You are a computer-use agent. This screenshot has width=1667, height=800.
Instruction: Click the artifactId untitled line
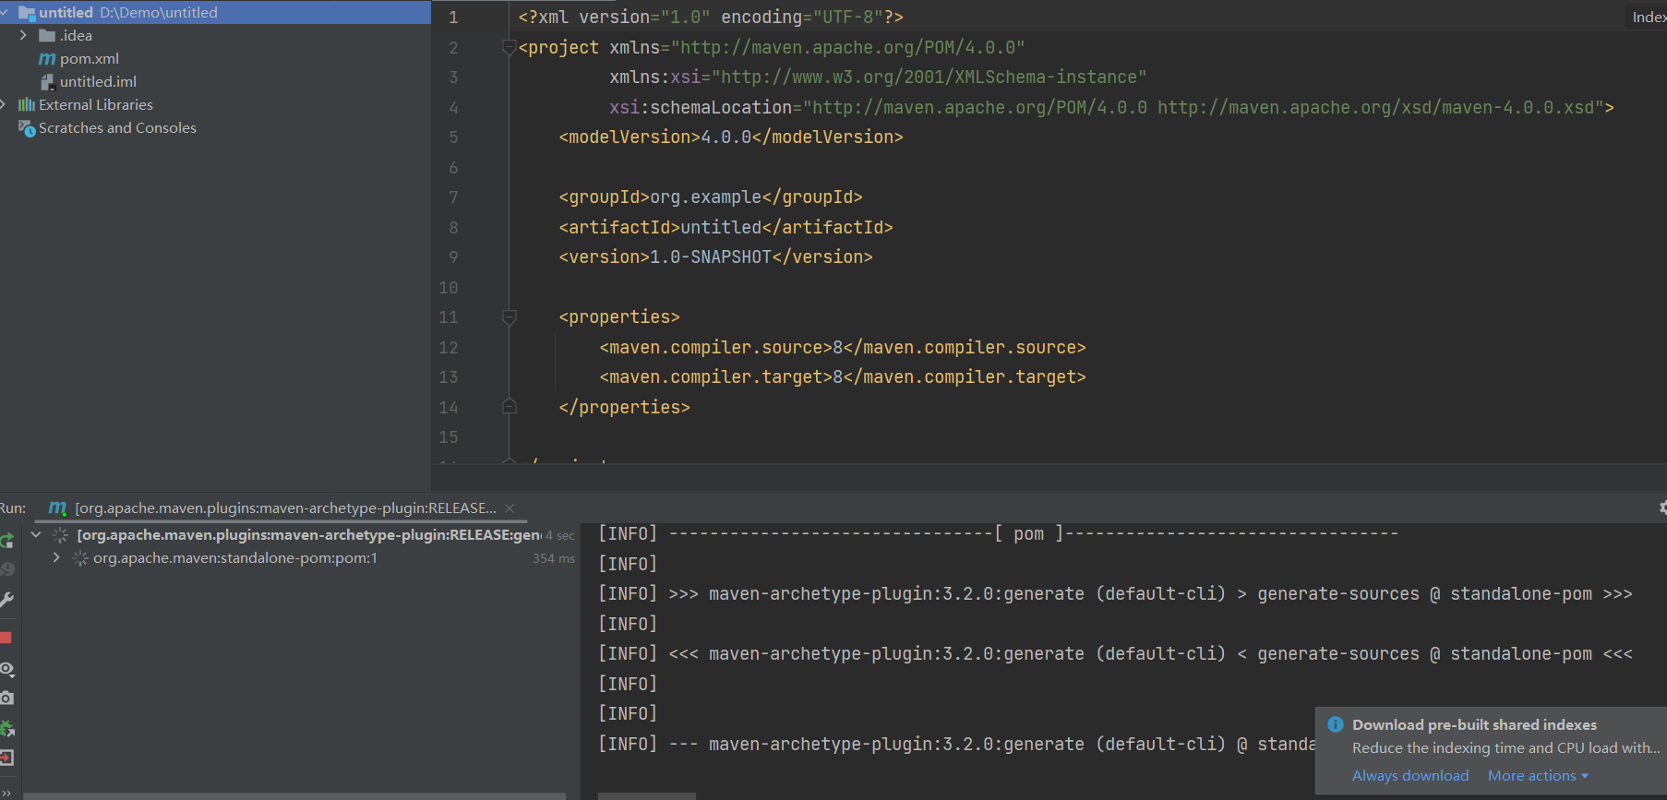[726, 227]
